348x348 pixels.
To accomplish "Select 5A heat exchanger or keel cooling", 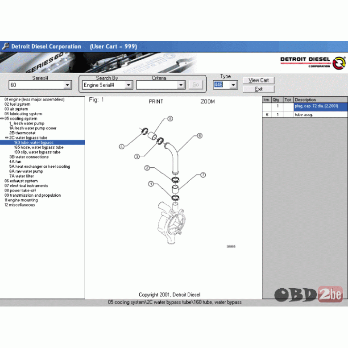I will click(40, 166).
